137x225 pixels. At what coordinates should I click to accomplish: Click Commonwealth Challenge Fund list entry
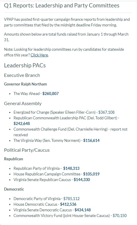tap(70, 132)
